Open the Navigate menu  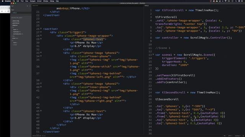point(33,1)
